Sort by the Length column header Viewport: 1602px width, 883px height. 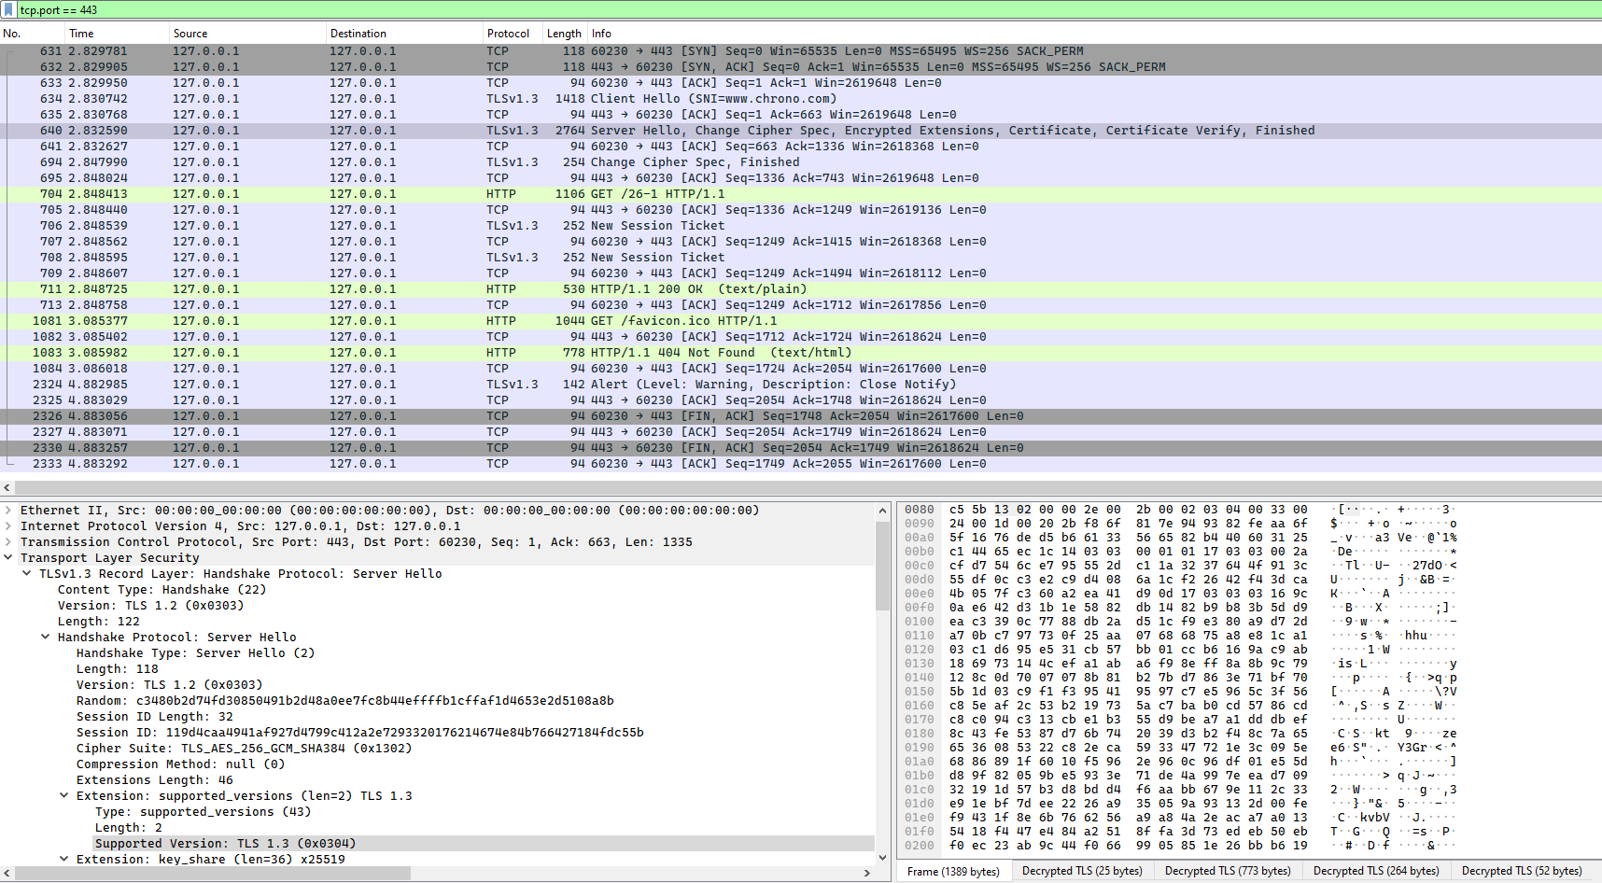(564, 33)
